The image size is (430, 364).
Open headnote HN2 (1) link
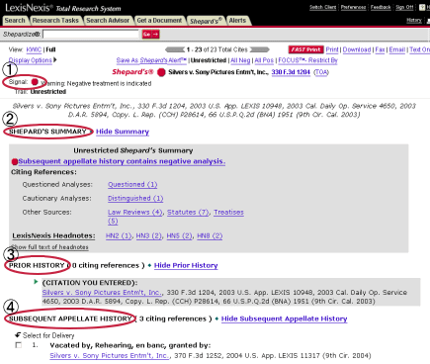[x=119, y=236]
